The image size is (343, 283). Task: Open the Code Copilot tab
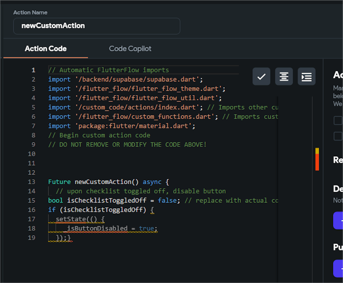pos(130,49)
